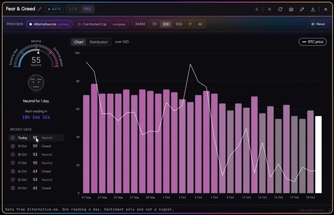Image resolution: width=334 pixels, height=215 pixels.
Task: Click the neutral face emoji icon
Action: pos(36,83)
